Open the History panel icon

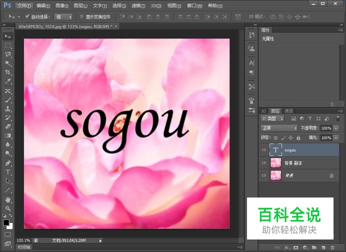(x=251, y=35)
